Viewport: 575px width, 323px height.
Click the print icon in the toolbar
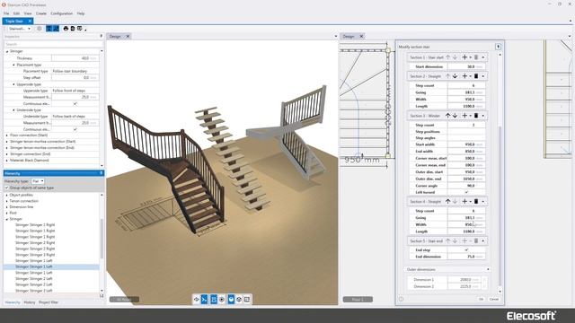tap(66, 29)
